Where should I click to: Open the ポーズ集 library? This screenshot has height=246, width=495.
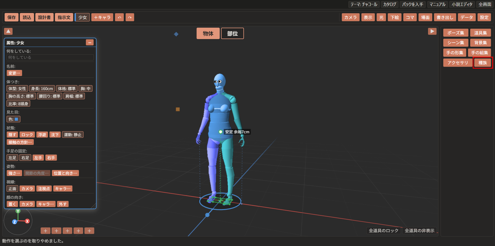tap(456, 33)
